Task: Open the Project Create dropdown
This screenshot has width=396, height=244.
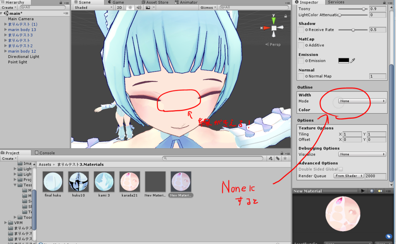Action: (x=9, y=159)
